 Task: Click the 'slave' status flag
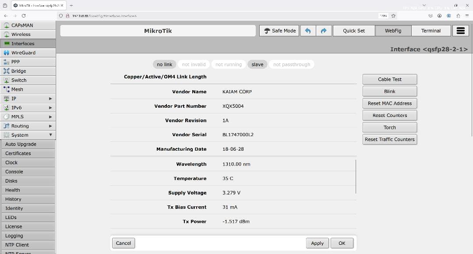click(x=258, y=64)
